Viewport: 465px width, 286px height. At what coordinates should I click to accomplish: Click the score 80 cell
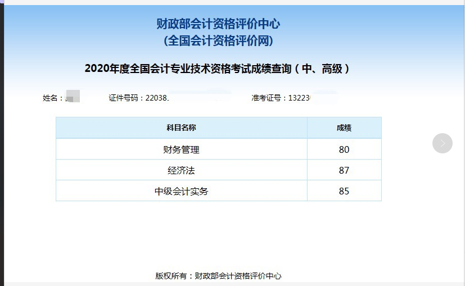tap(344, 149)
